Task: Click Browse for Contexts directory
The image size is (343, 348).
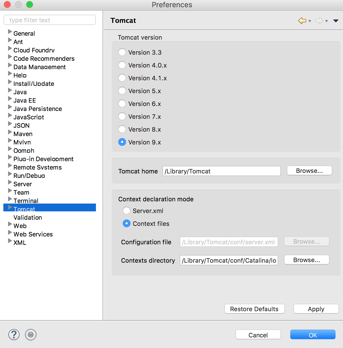Action: 307,260
